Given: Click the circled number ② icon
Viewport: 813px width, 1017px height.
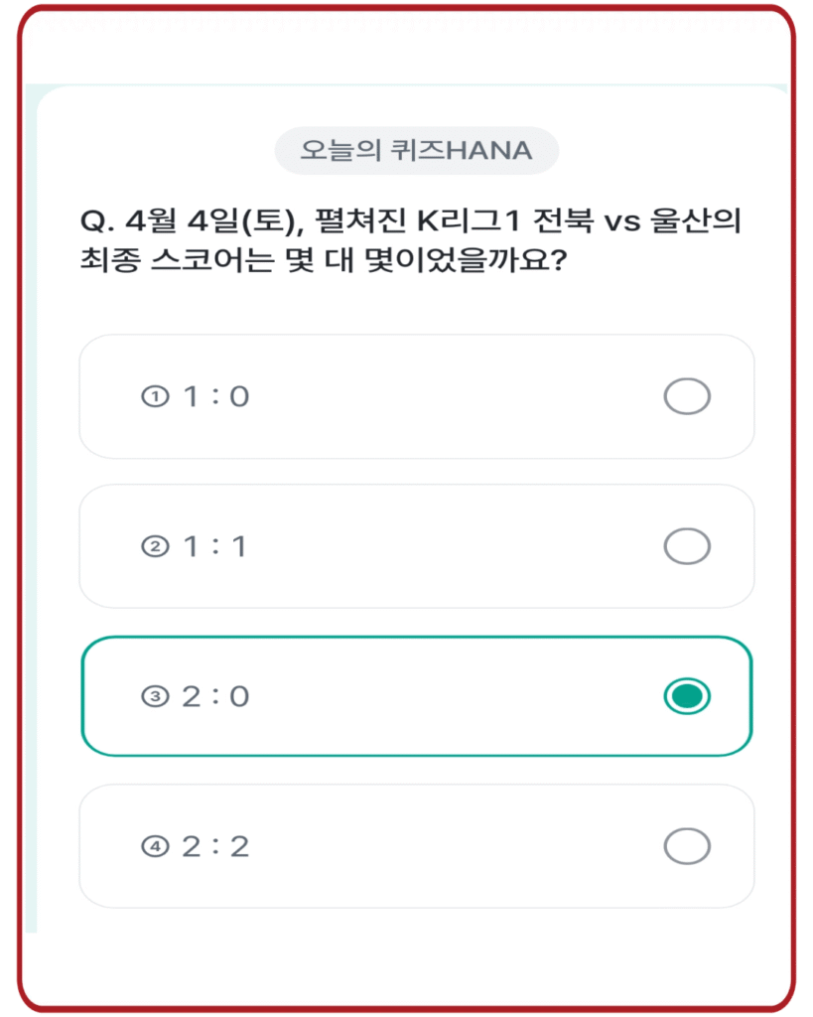Looking at the screenshot, I should [x=154, y=547].
